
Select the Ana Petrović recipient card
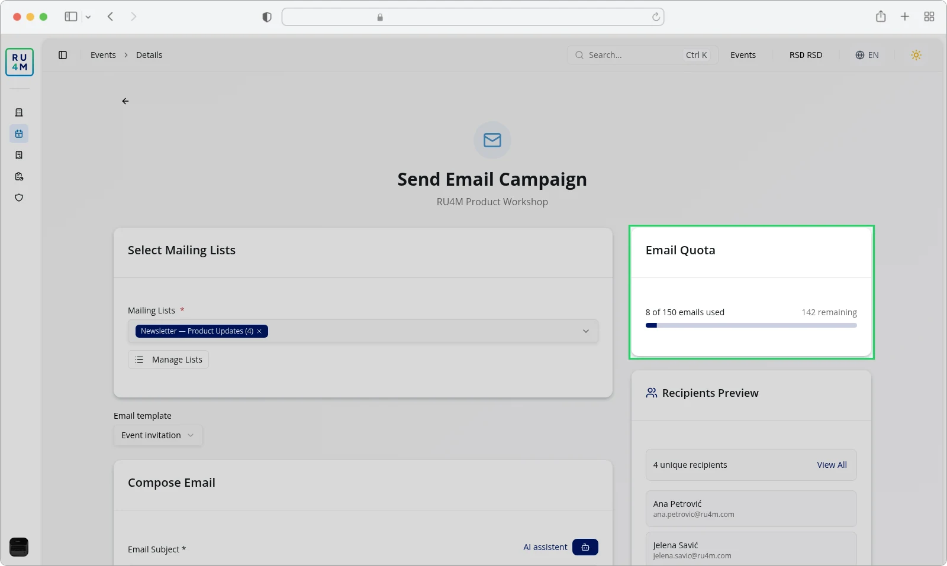(751, 509)
